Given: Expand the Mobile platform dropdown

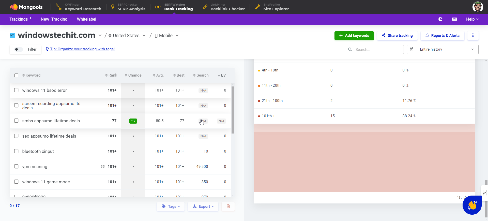Looking at the screenshot, I should [177, 36].
